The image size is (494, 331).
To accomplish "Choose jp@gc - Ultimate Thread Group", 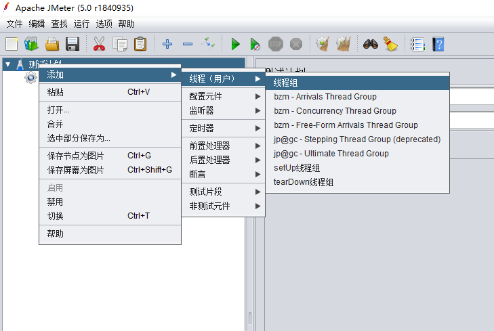I will 357,153.
